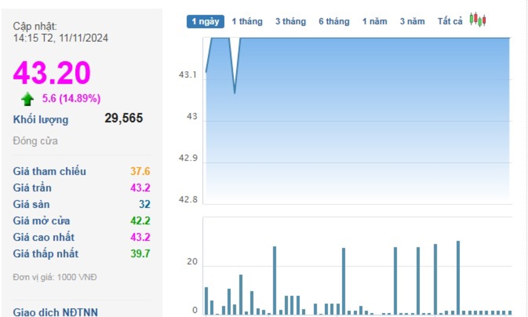Viewport: 528px width, 317px height.
Task: Show the "3 tháng" chart period
Action: coord(290,22)
